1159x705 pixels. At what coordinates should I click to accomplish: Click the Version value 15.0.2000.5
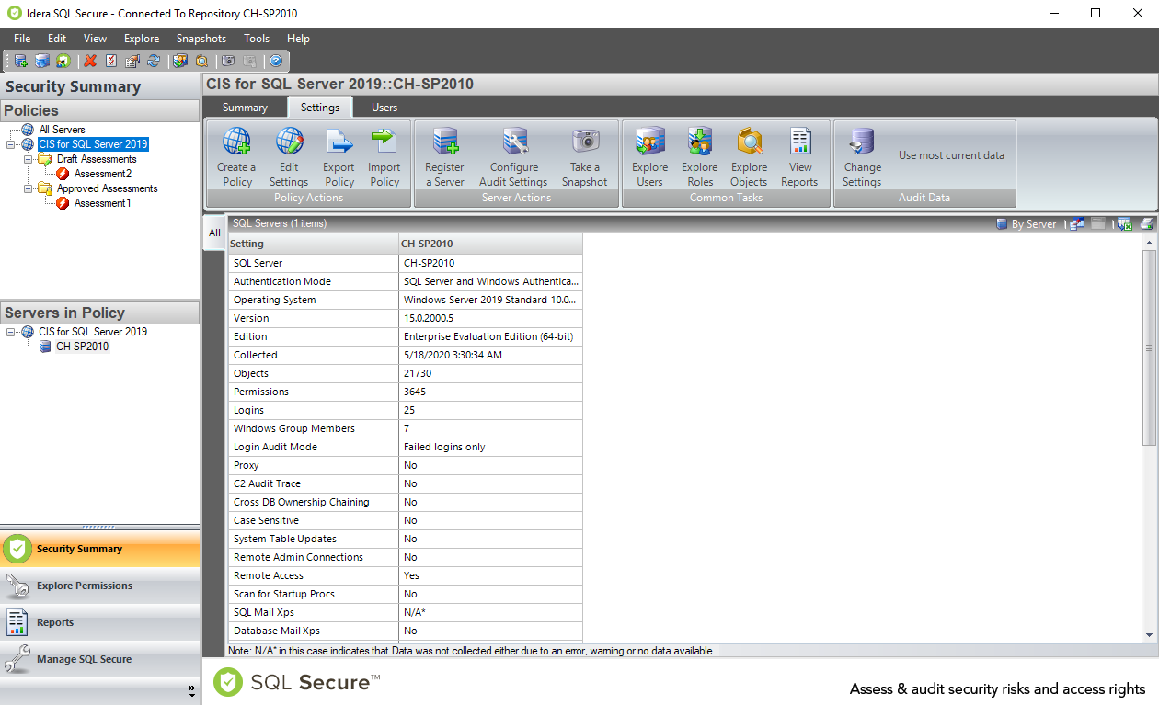click(490, 318)
